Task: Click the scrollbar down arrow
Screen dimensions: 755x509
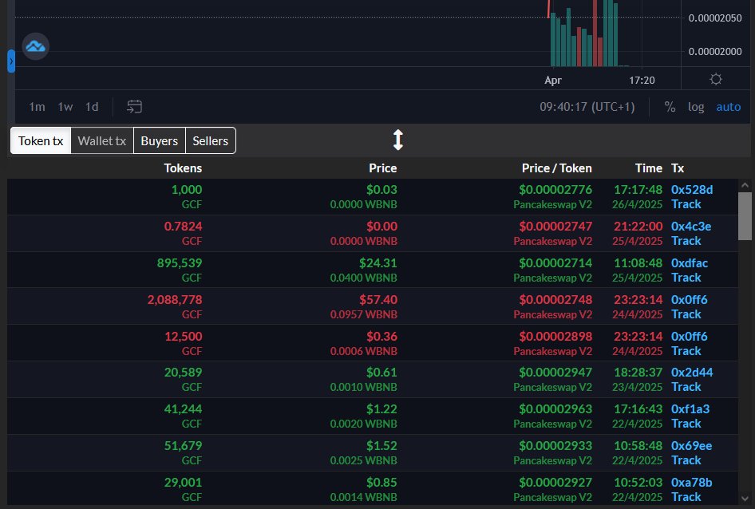Action: (x=745, y=499)
